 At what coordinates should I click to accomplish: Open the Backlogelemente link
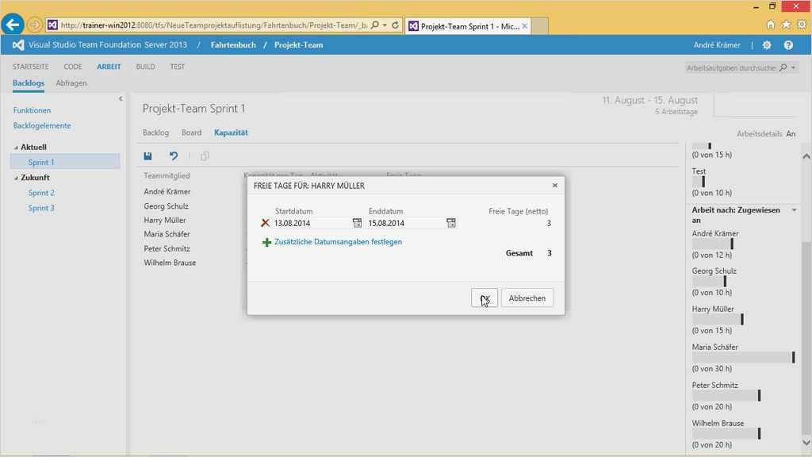[x=42, y=125]
